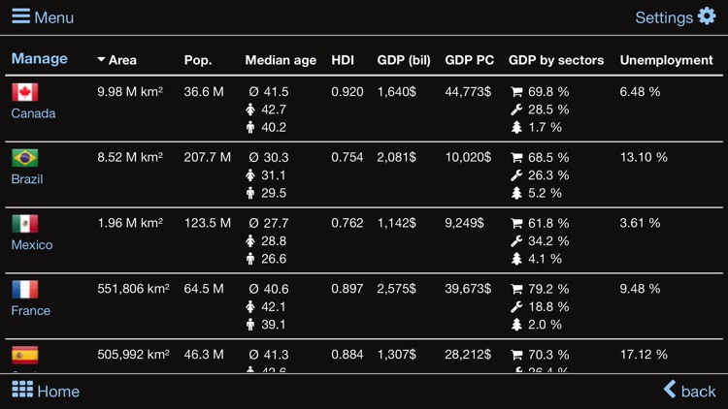This screenshot has height=409, width=728.
Task: Sort by Area column with arrow
Action: (116, 60)
